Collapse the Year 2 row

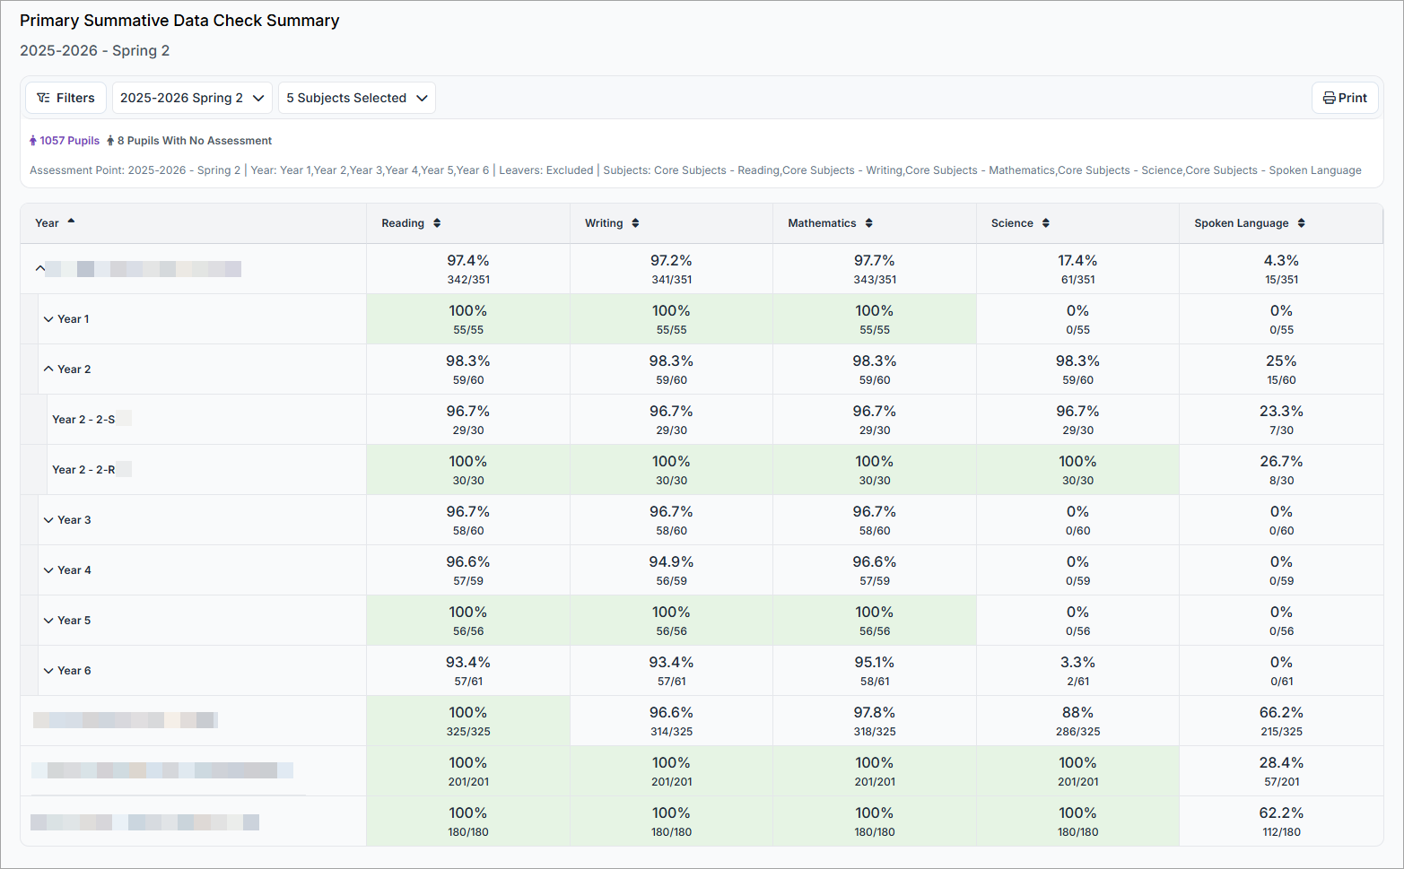(48, 369)
